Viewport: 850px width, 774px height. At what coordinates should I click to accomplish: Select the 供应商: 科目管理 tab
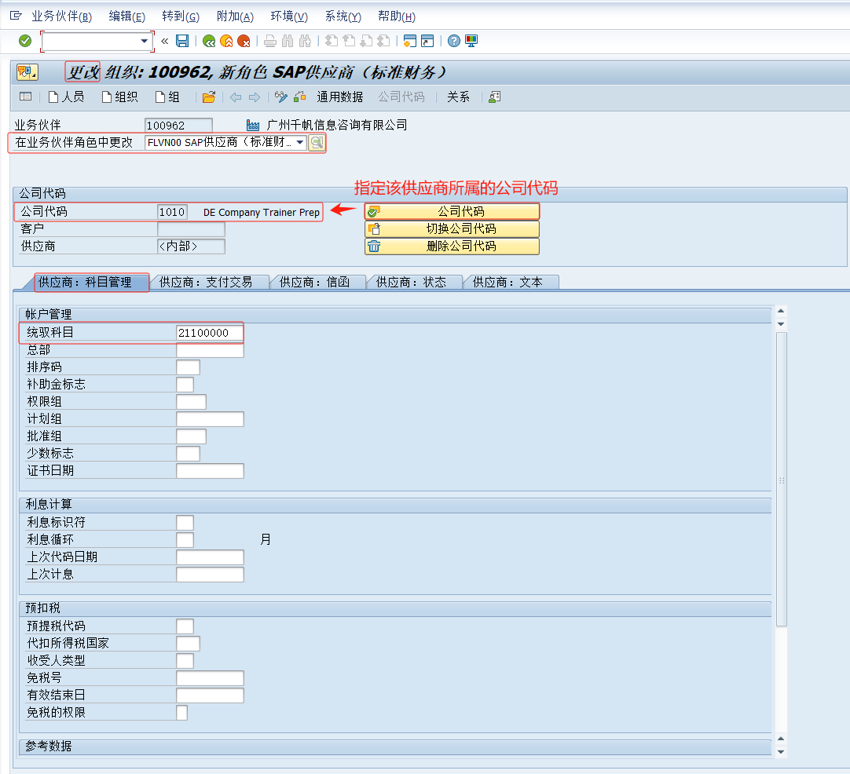tap(85, 282)
